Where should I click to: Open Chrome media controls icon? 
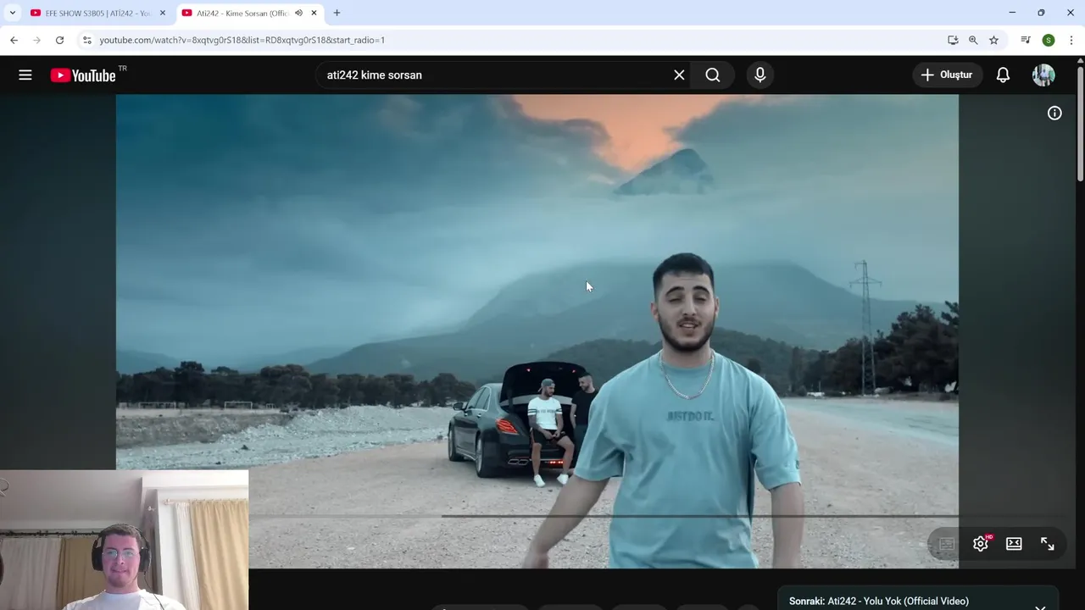tap(1026, 40)
